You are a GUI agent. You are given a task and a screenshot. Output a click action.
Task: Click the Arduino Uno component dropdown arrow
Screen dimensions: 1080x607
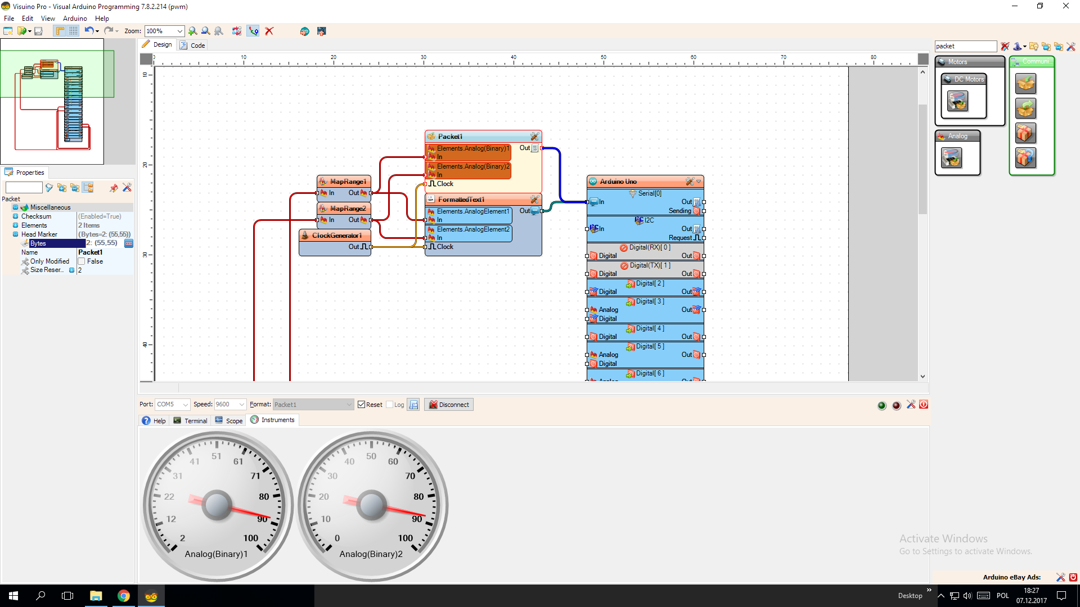(x=699, y=182)
